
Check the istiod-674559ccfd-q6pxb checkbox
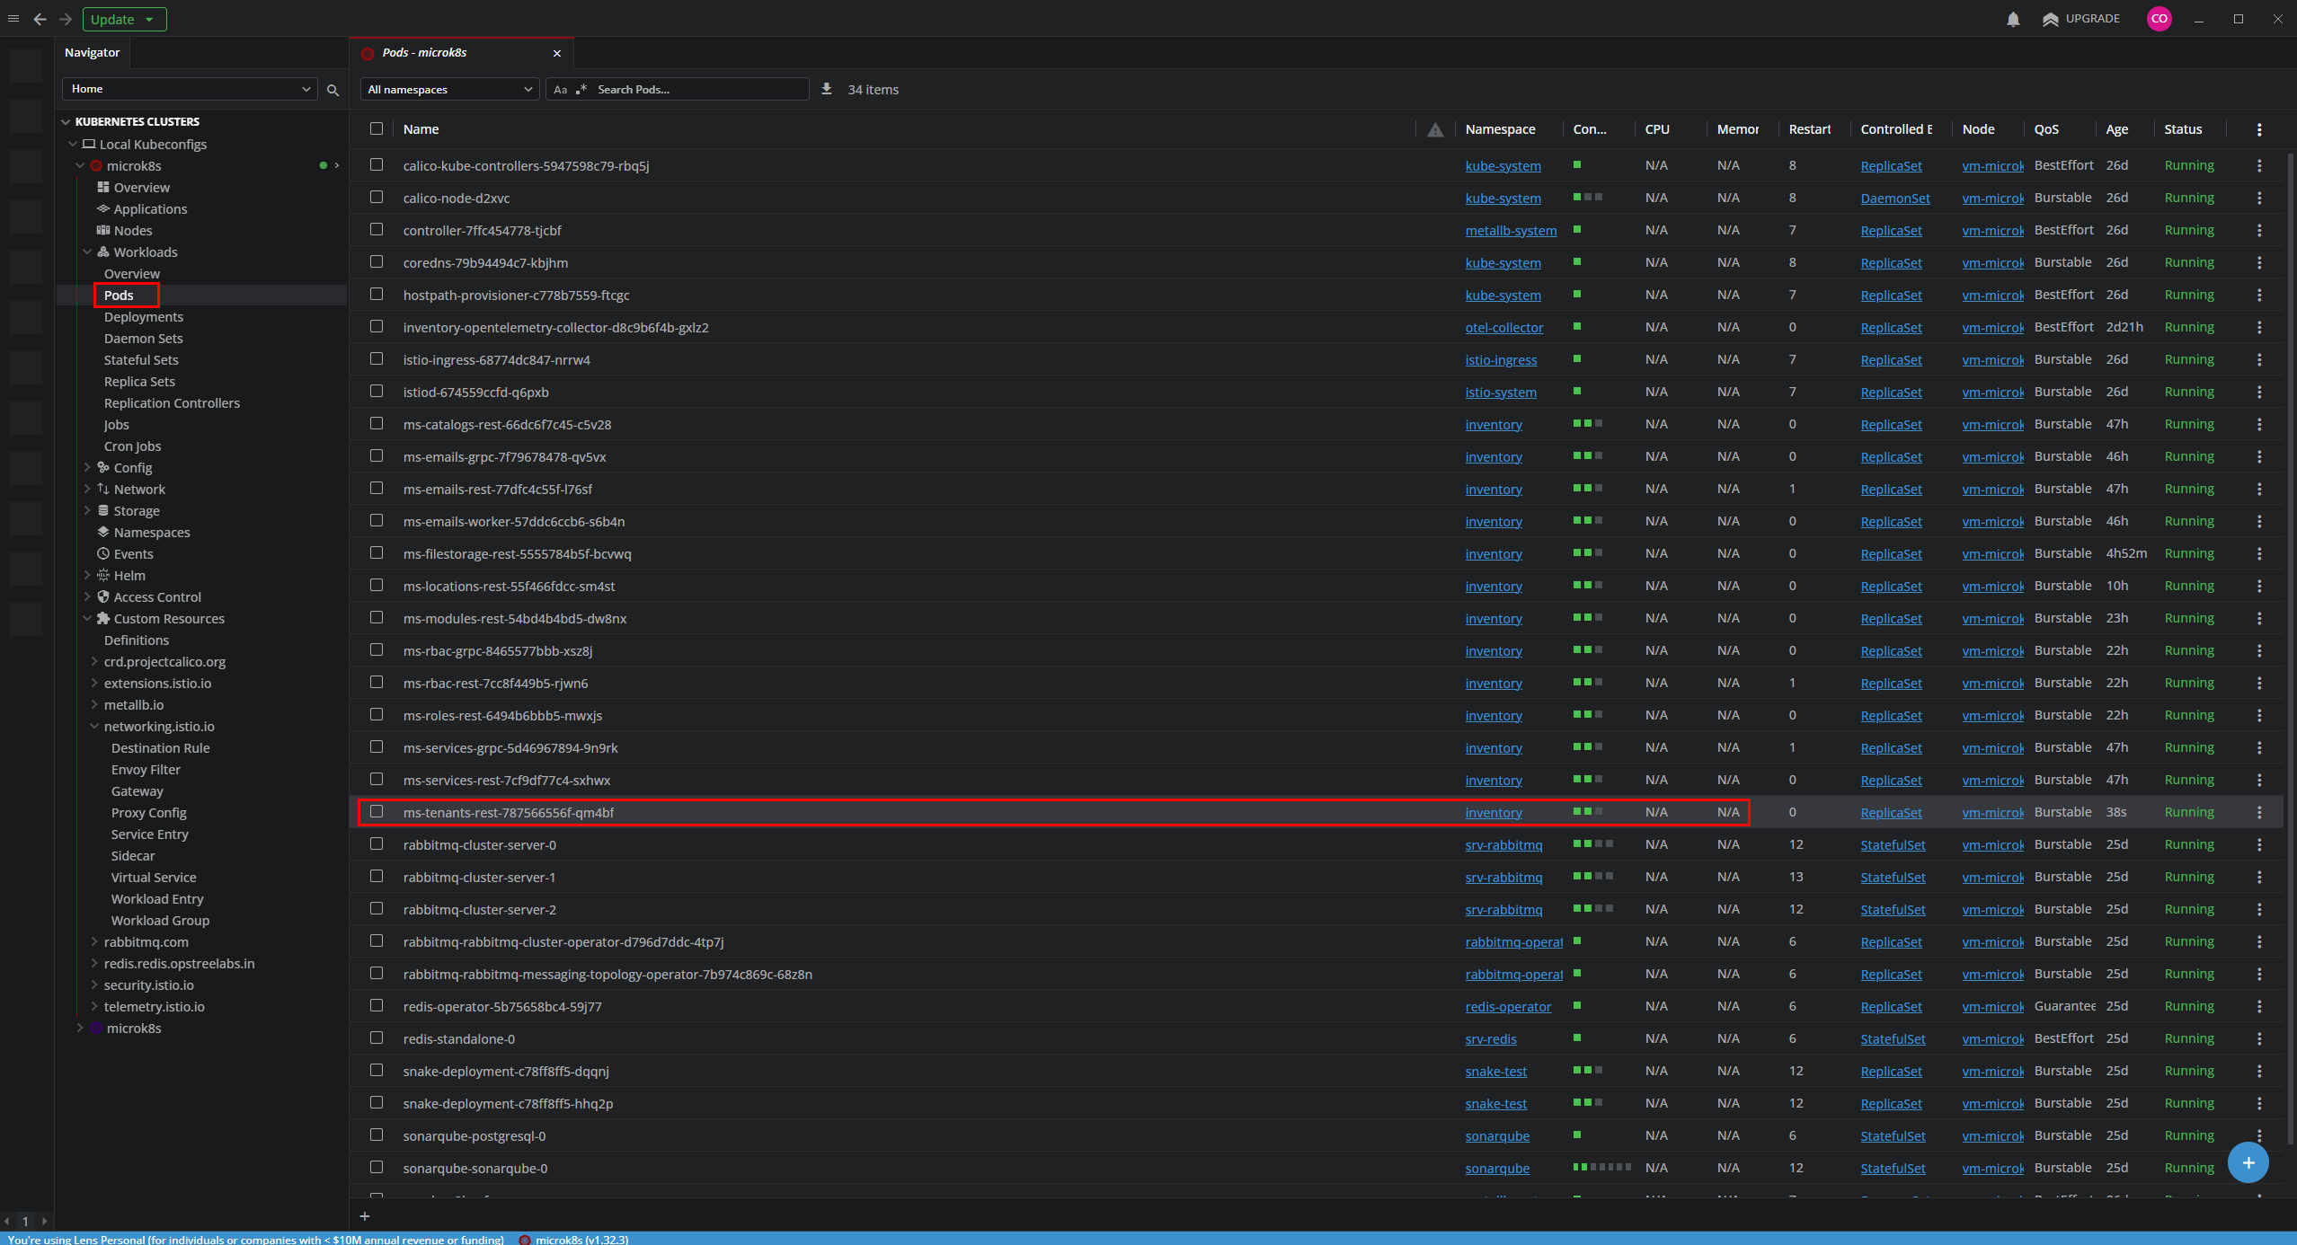[x=377, y=391]
